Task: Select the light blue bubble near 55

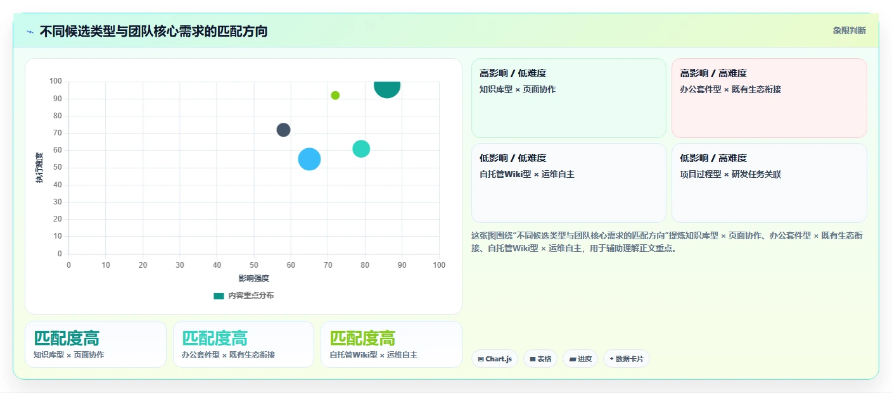Action: 309,159
